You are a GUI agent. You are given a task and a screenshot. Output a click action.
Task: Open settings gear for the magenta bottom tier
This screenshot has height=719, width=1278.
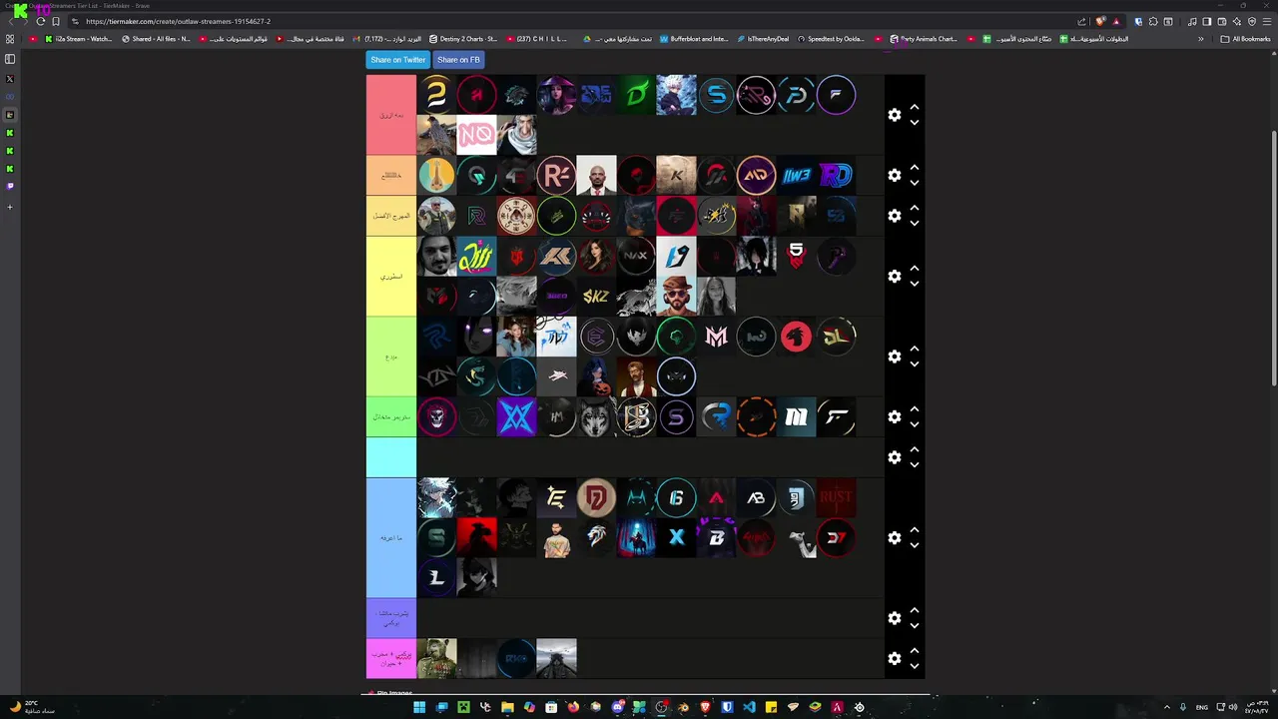pos(895,658)
